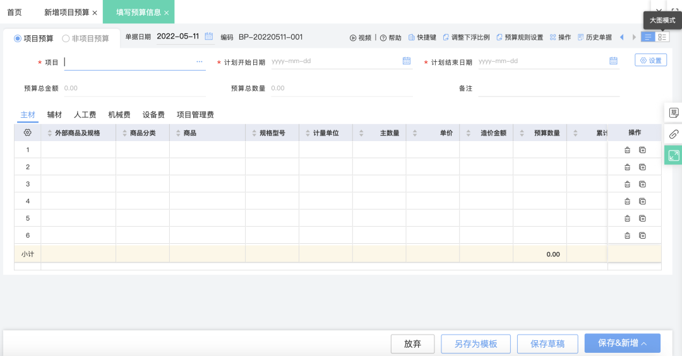Select the 非项目预算 radio button
This screenshot has width=682, height=356.
point(66,38)
